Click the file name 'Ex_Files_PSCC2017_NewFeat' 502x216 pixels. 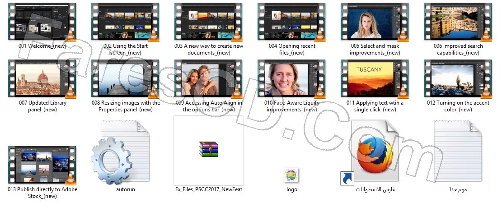209,189
